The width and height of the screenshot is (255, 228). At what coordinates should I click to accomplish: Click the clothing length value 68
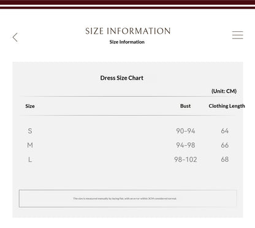click(225, 159)
